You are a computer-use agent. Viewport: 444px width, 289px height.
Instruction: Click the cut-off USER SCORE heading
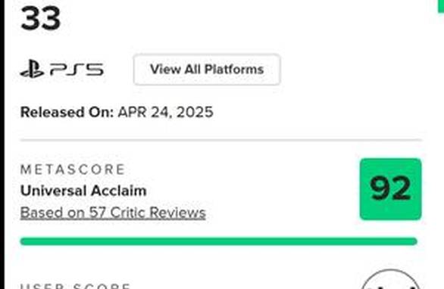coord(75,286)
